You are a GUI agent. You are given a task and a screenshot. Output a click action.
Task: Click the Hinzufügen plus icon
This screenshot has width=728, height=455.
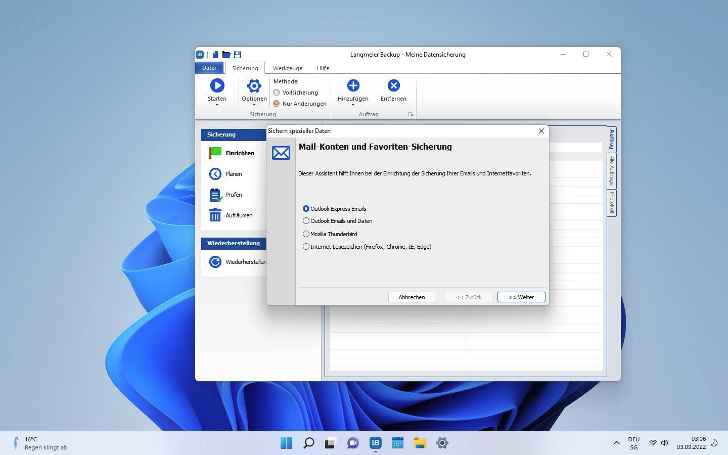[353, 86]
